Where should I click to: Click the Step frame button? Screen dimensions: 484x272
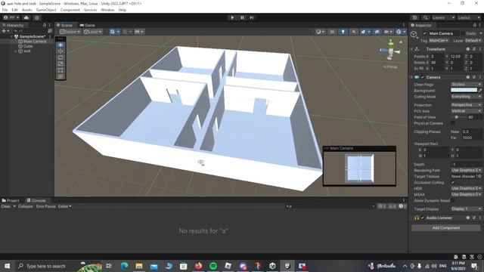pyautogui.click(x=252, y=17)
